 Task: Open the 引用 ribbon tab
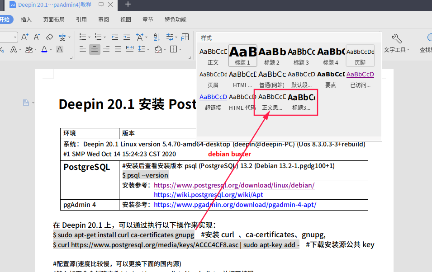[81, 19]
